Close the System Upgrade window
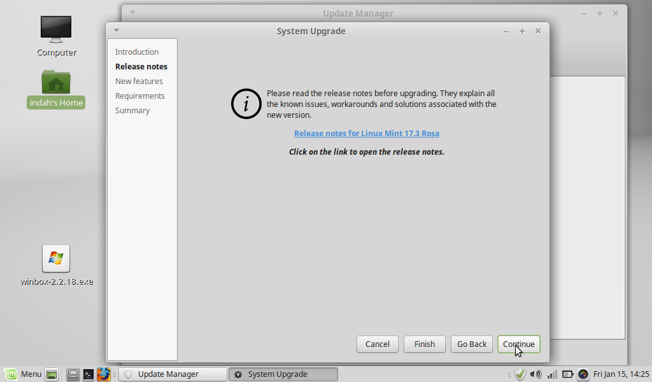This screenshot has width=652, height=382. point(537,31)
